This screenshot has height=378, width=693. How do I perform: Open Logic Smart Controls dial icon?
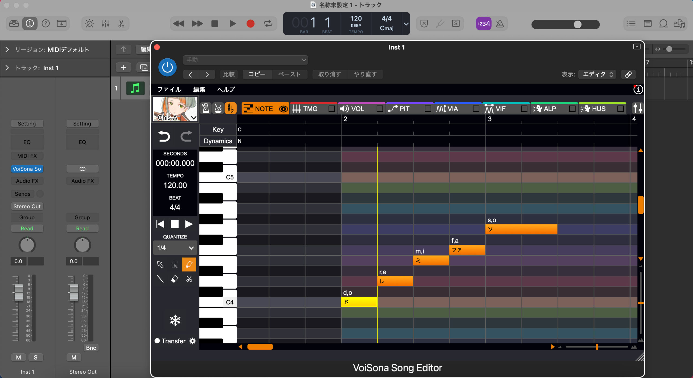point(89,24)
